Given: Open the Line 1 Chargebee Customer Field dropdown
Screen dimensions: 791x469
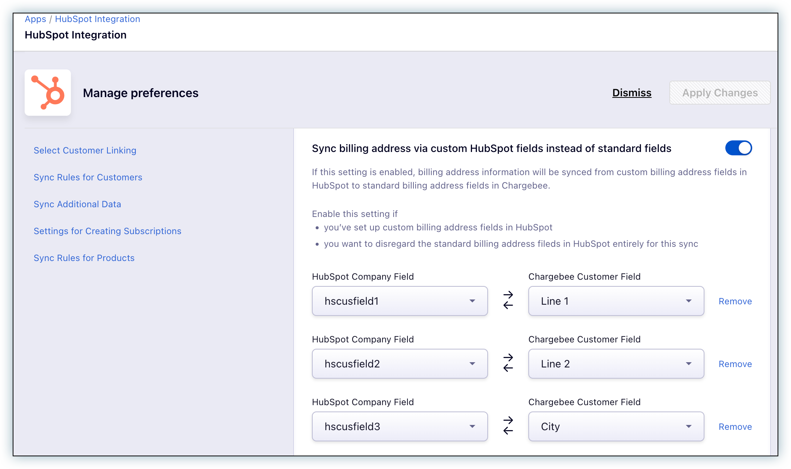Looking at the screenshot, I should pyautogui.click(x=616, y=301).
